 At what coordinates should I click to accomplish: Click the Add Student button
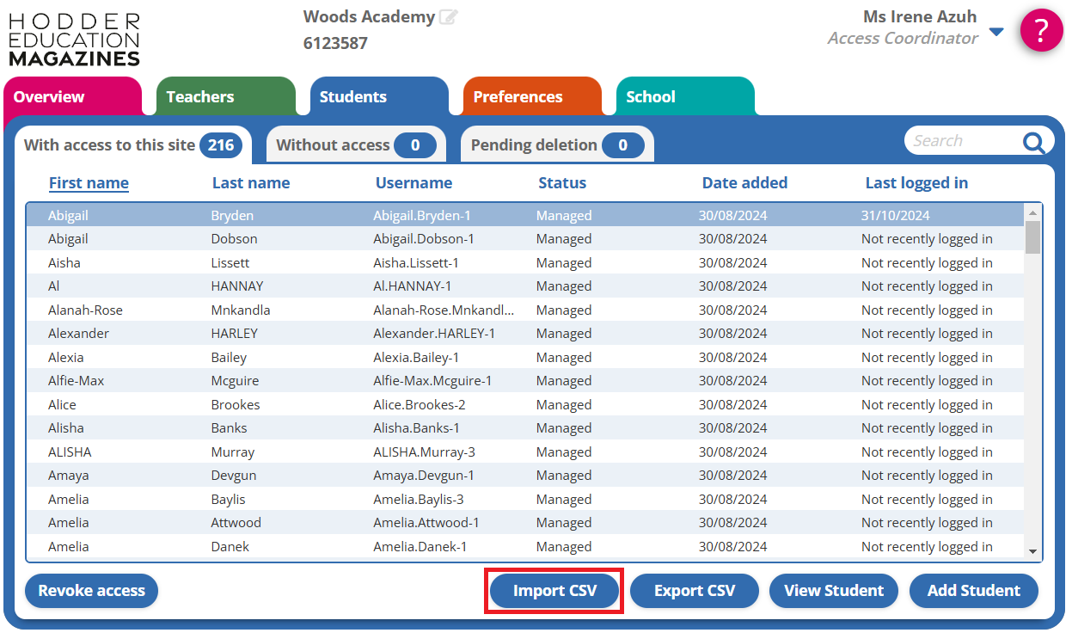click(x=973, y=591)
